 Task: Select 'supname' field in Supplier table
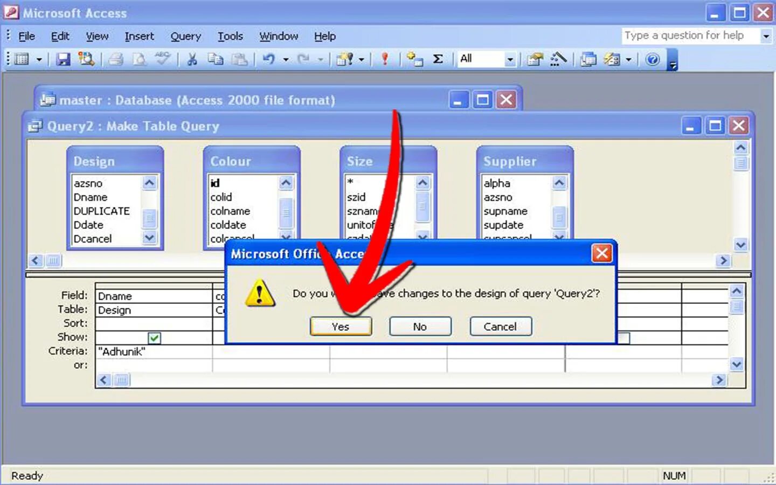tap(505, 211)
